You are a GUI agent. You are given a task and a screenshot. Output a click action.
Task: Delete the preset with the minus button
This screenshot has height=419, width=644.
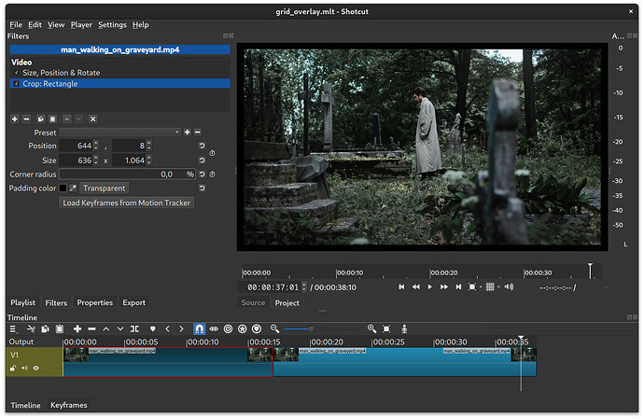click(x=198, y=133)
